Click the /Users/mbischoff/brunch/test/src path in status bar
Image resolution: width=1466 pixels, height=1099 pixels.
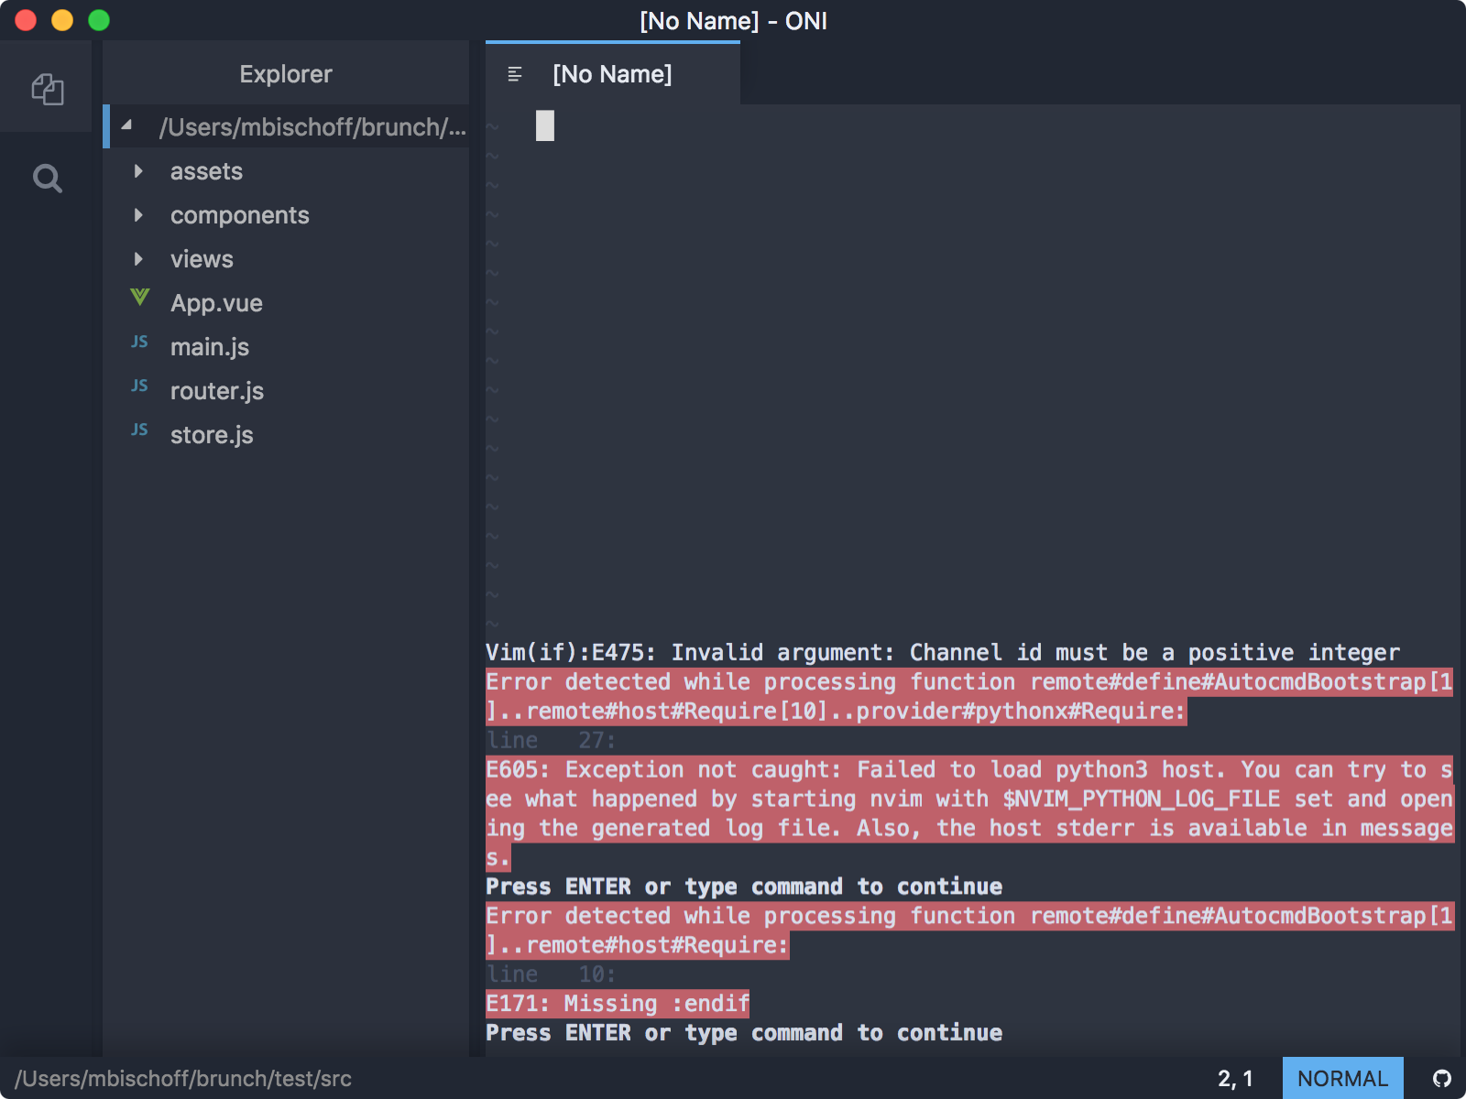pos(183,1078)
